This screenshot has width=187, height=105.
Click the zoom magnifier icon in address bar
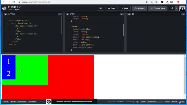152,2
